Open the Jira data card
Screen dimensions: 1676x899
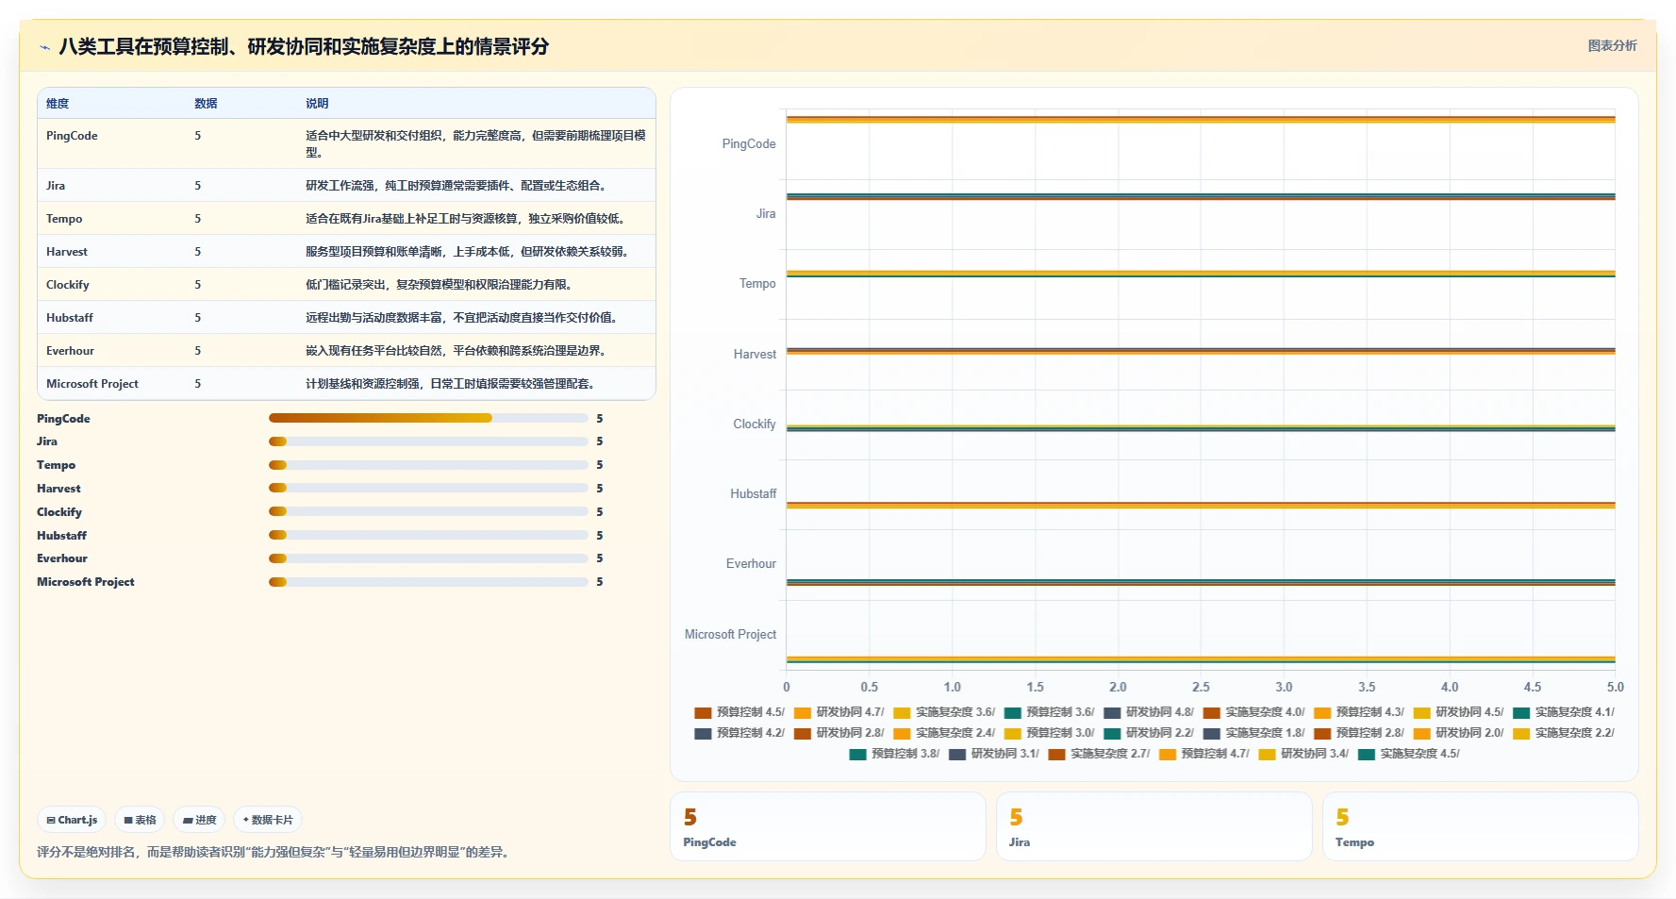pyautogui.click(x=1153, y=826)
